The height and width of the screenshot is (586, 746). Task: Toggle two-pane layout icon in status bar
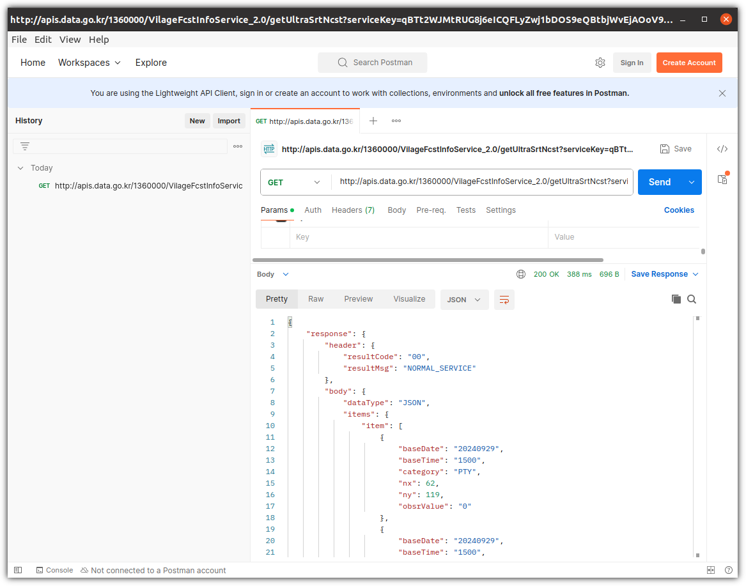[711, 570]
